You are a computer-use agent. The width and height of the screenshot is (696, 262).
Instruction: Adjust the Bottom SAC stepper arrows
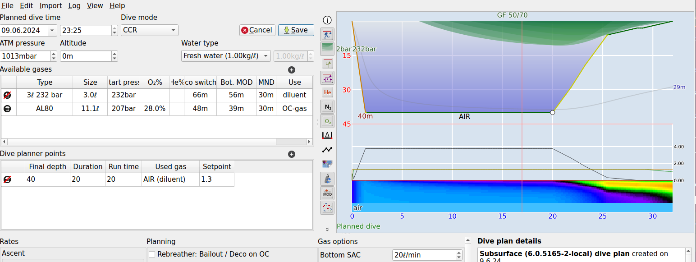459,255
